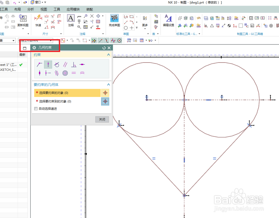This screenshot has width=279, height=218.
Task: Select the Coincident constraint icon
Action: tap(39, 64)
